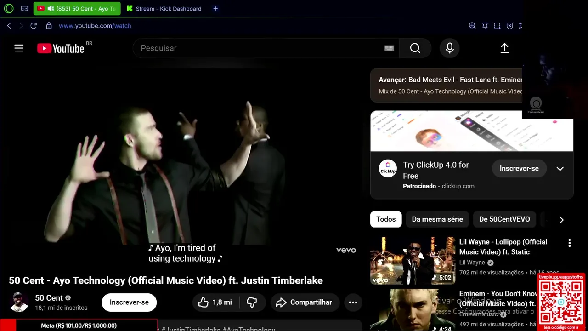Open more actions three-dot menu under video
Screen dimensions: 588x331
353,302
